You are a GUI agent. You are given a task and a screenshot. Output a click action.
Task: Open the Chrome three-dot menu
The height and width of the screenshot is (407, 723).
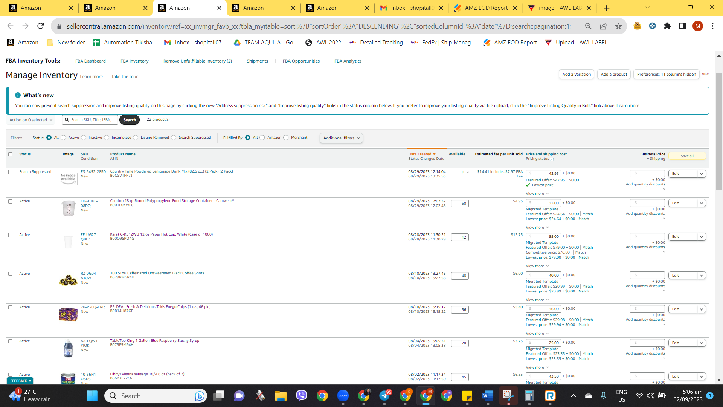(x=712, y=26)
